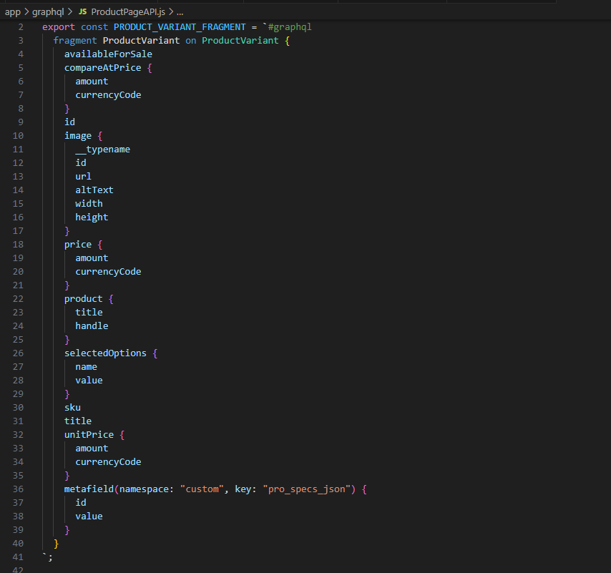This screenshot has height=573, width=611.
Task: Click the 'handle' field
Action: 92,326
